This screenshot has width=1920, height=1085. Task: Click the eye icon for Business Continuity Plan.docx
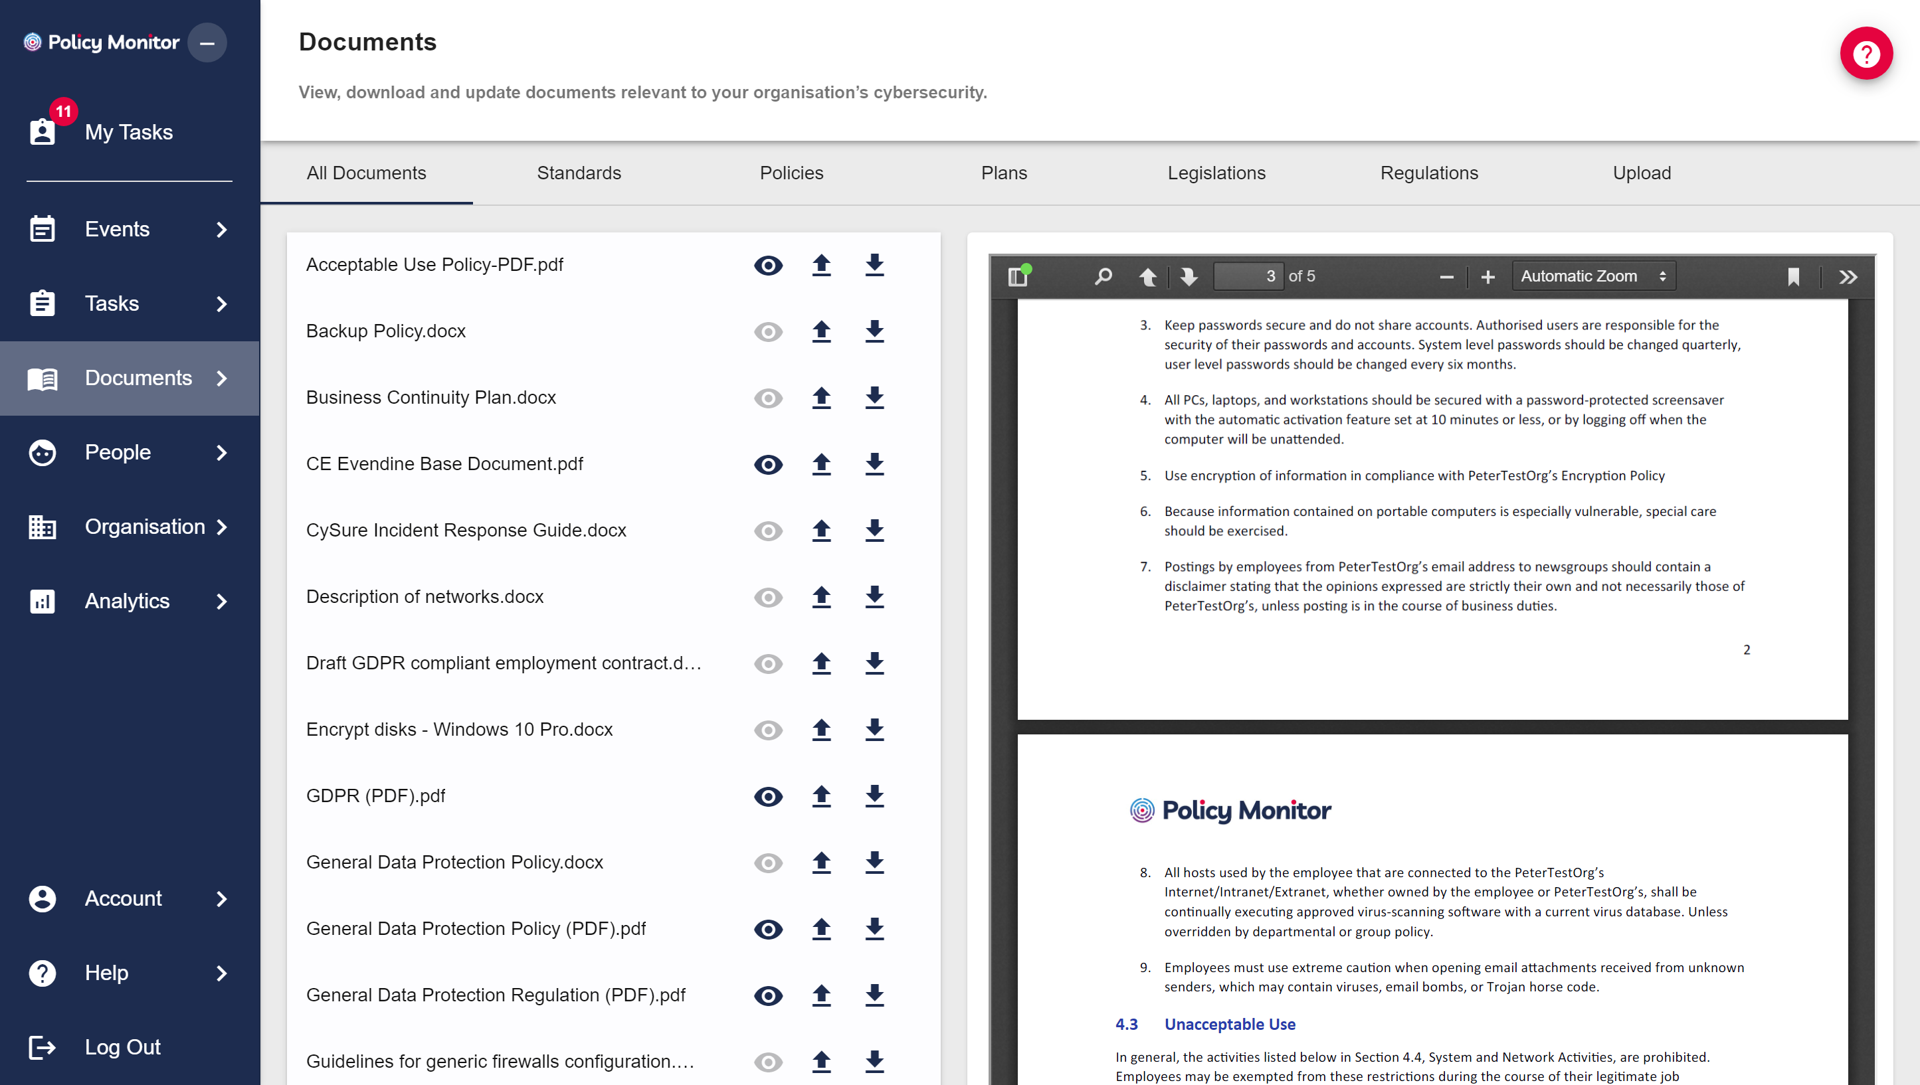(x=768, y=398)
